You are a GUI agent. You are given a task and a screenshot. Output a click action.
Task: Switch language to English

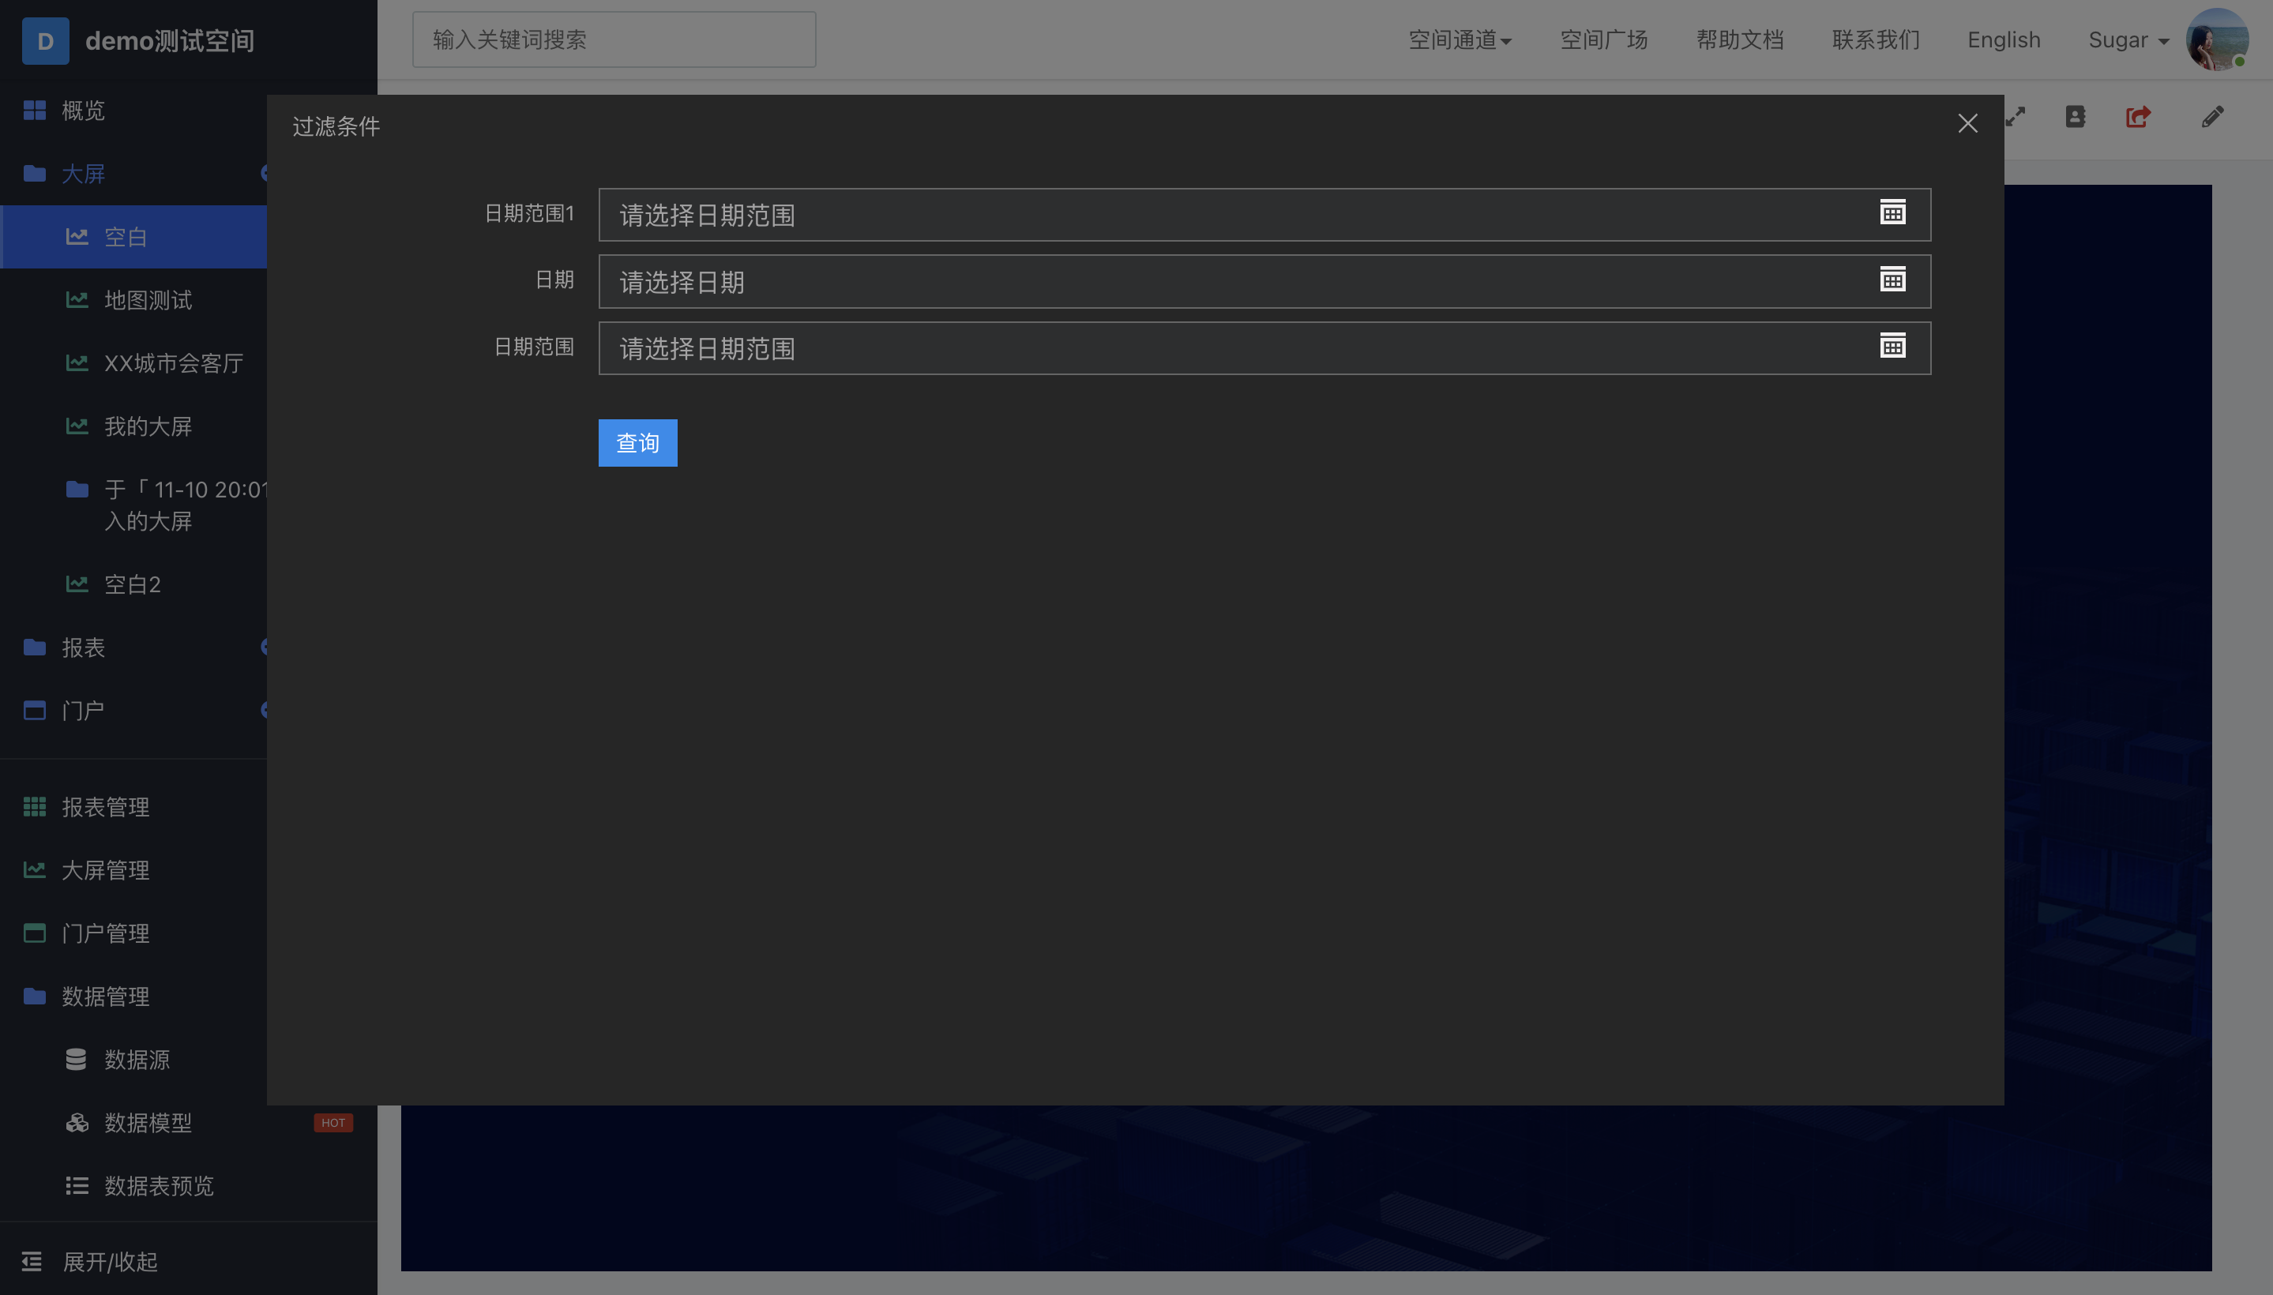tap(2004, 40)
